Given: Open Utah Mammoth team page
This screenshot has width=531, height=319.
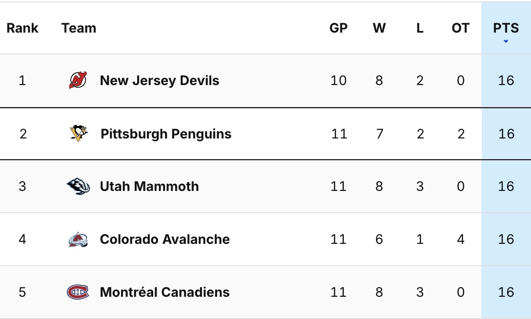Looking at the screenshot, I should pos(149,186).
